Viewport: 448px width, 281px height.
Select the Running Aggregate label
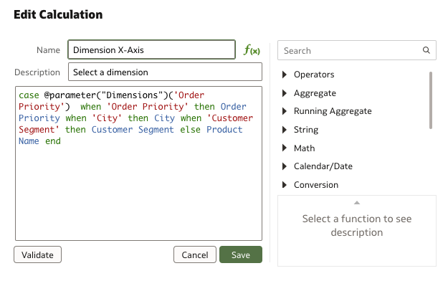coord(333,111)
